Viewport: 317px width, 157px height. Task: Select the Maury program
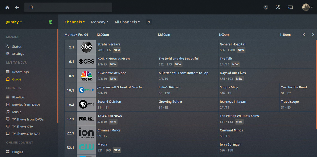[x=157, y=147]
